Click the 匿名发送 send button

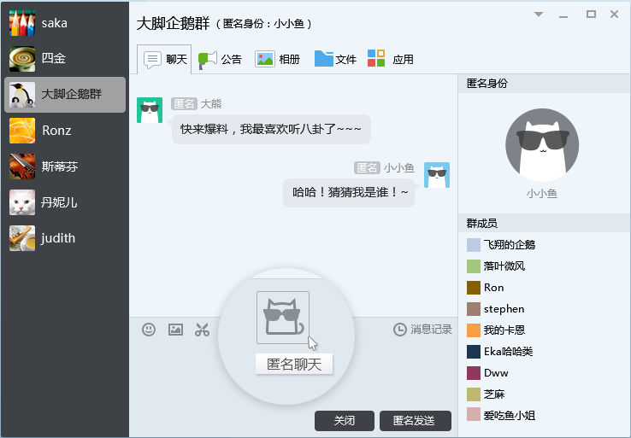point(414,421)
